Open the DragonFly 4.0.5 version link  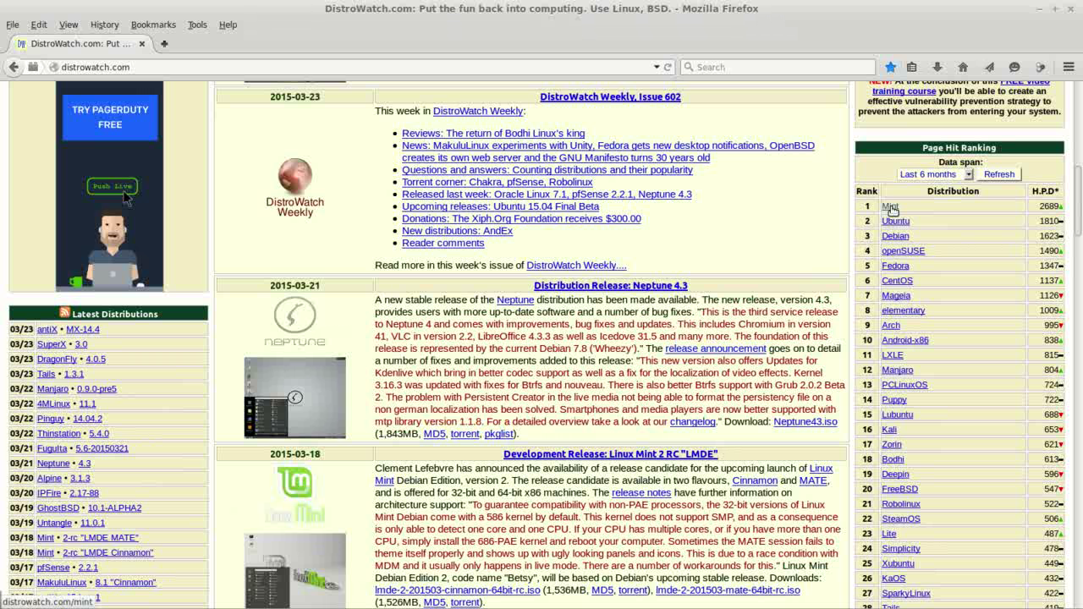coord(96,359)
